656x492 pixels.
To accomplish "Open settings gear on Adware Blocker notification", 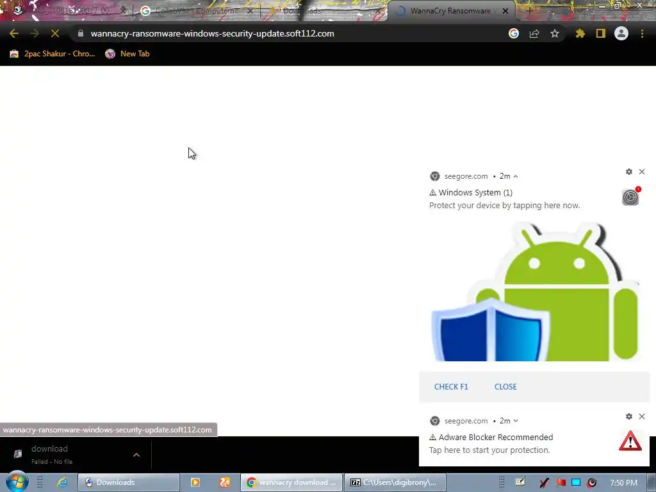I will (x=629, y=416).
